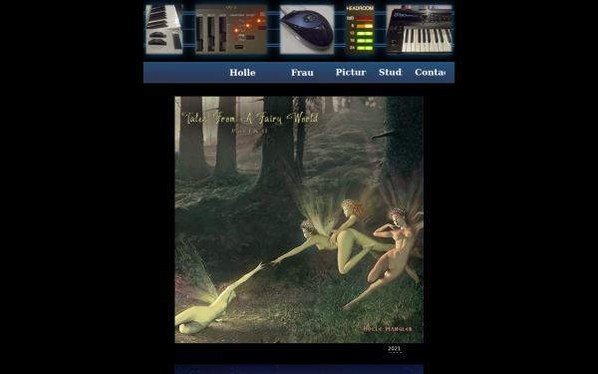Click the LFO 2 synth panel image
The image size is (598, 374).
click(x=231, y=29)
